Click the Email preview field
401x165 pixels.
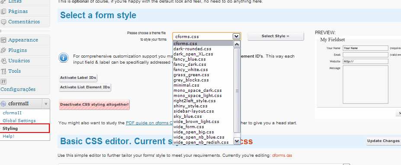coord(366,55)
